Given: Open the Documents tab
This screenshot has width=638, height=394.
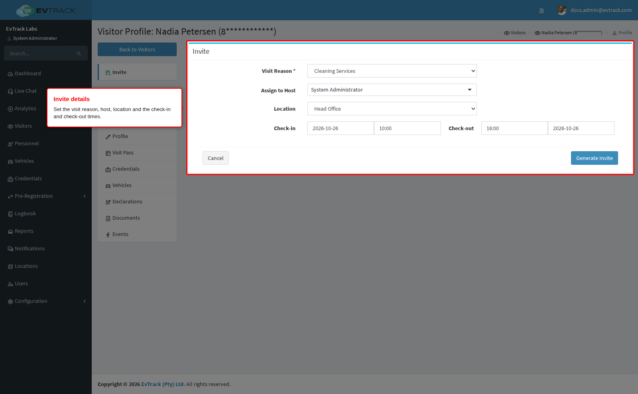Looking at the screenshot, I should click(x=137, y=218).
